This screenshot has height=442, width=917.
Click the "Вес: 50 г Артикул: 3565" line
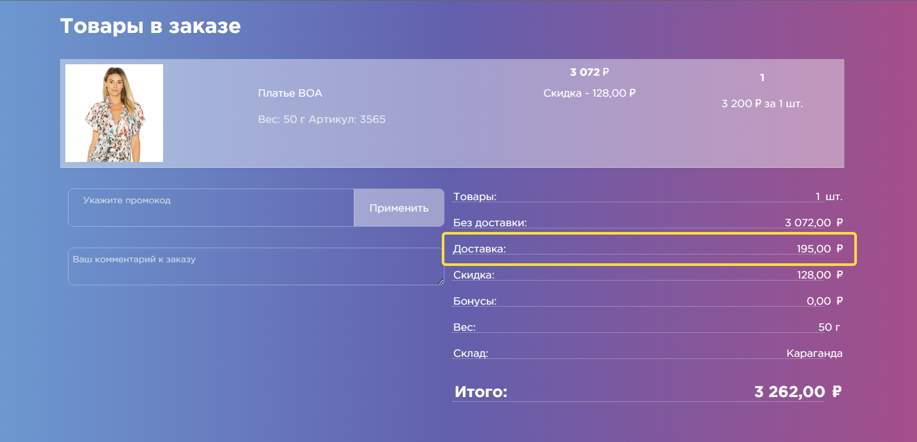click(x=322, y=120)
